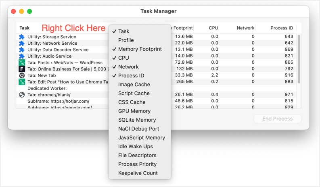Click the WebNots favicon for the Posts tab

(22, 63)
